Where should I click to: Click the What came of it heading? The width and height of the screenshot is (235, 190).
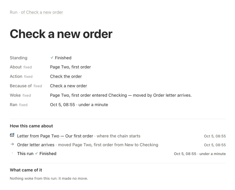26,170
